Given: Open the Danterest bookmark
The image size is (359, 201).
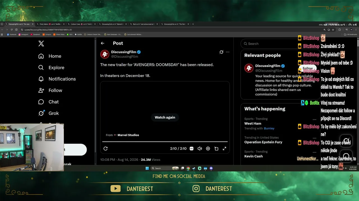Looking at the screenshot, I should [x=35, y=34].
